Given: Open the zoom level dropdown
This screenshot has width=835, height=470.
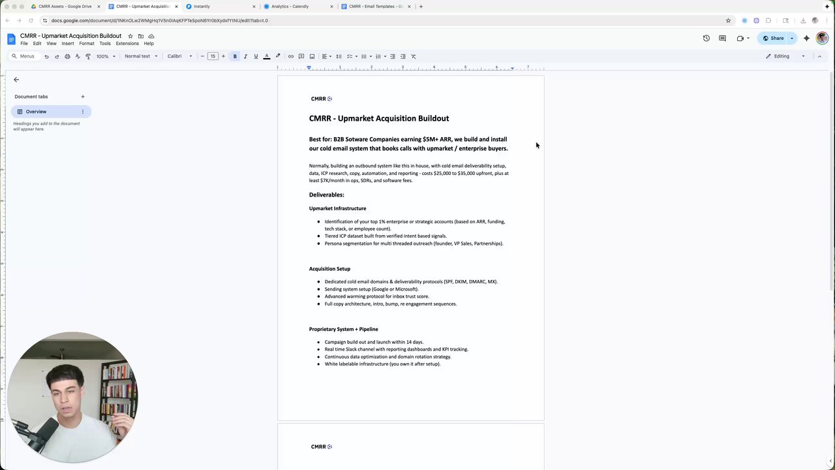Looking at the screenshot, I should pyautogui.click(x=106, y=56).
